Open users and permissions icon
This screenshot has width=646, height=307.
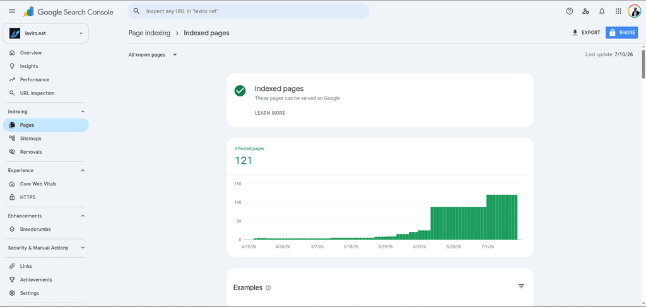click(x=586, y=11)
